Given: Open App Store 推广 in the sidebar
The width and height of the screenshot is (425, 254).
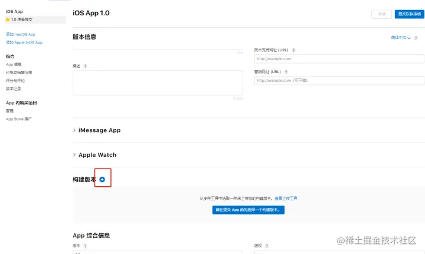Looking at the screenshot, I should click(19, 119).
